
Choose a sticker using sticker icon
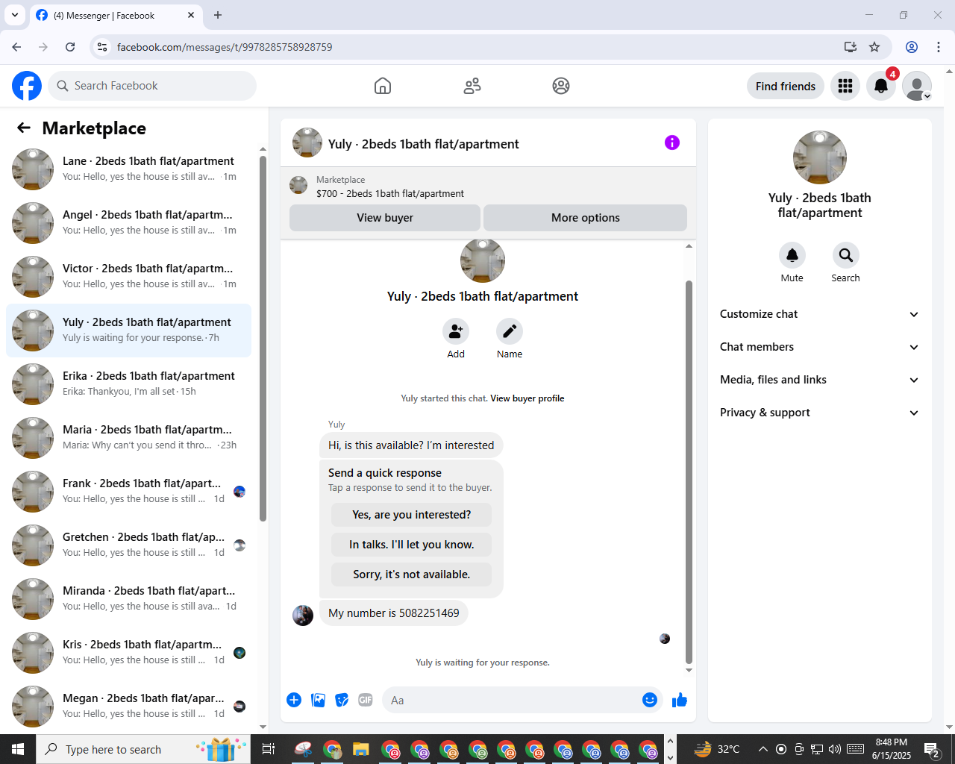(x=342, y=700)
